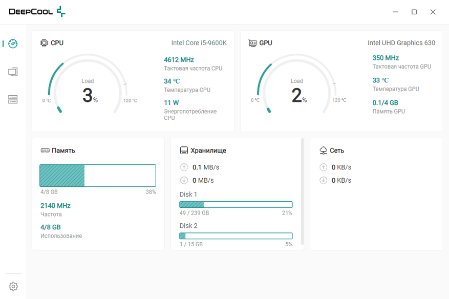Click the storage panel scrollbar
This screenshot has width=449, height=299.
[x=302, y=191]
